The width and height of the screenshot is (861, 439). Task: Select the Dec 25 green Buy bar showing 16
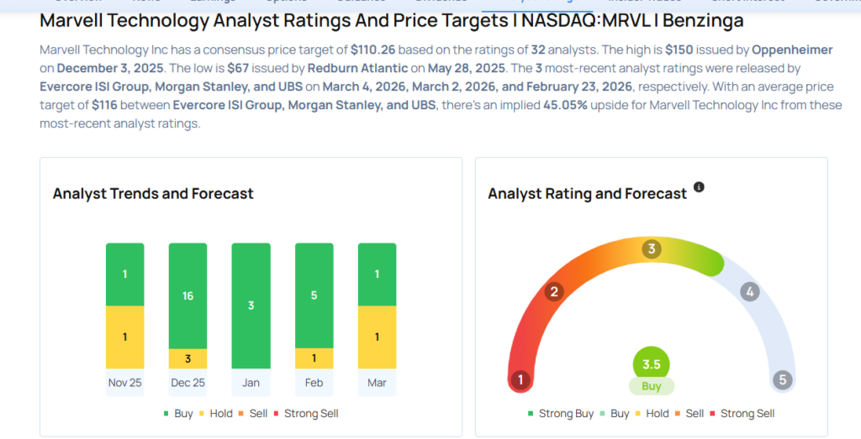[188, 295]
